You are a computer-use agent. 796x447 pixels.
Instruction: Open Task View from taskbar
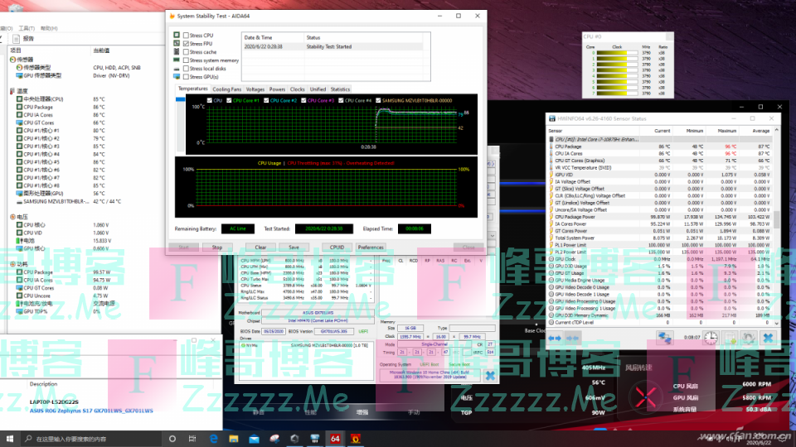[x=192, y=439]
